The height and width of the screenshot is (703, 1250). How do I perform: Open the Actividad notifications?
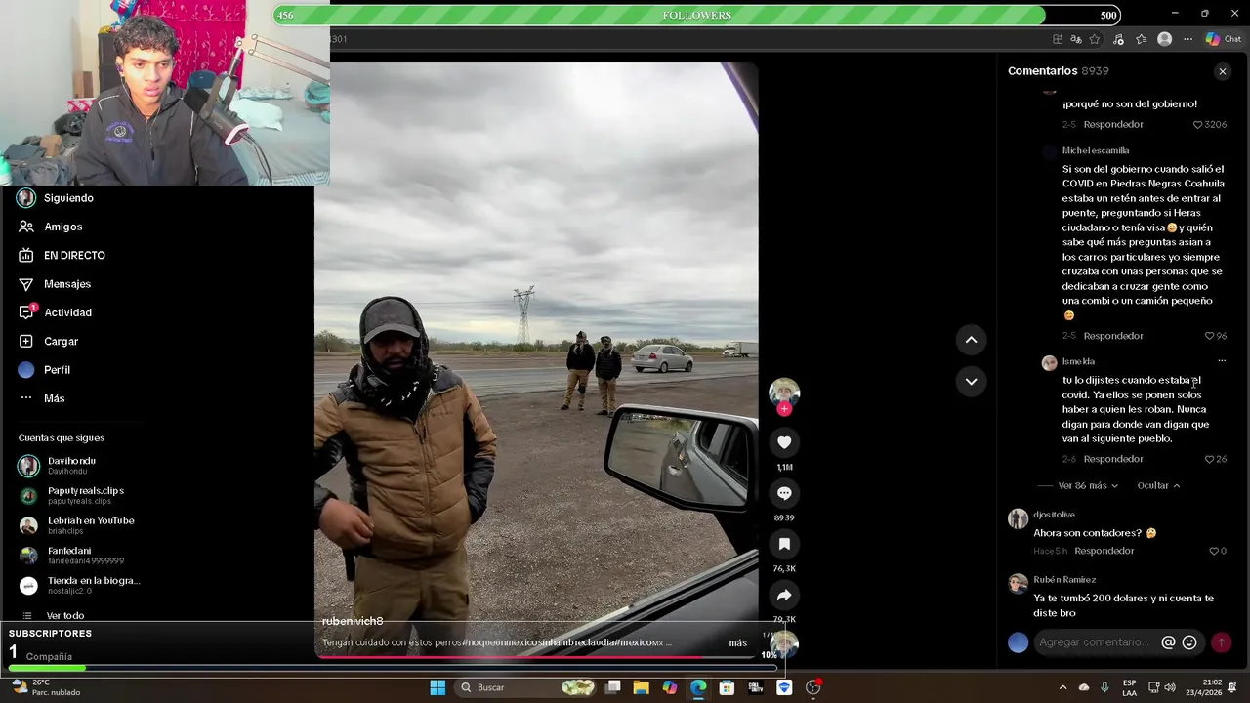[67, 312]
